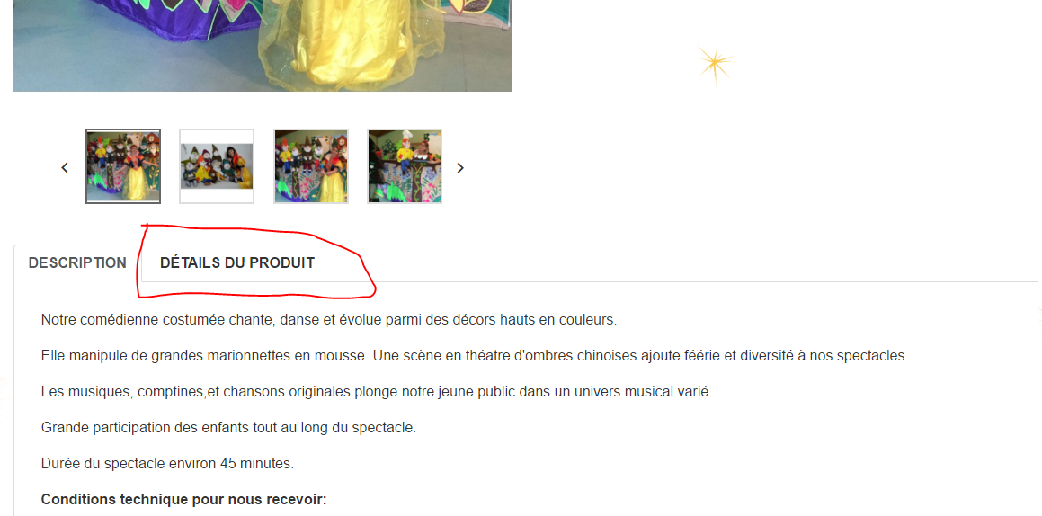Click the golden star sparkle decoration

tap(715, 64)
